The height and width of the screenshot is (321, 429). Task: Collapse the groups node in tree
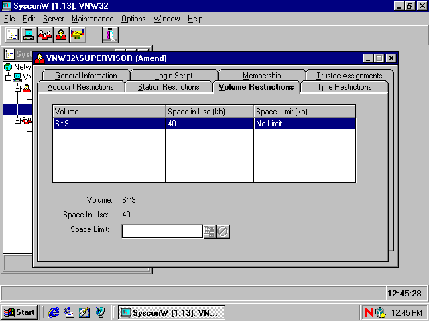pyautogui.click(x=18, y=120)
